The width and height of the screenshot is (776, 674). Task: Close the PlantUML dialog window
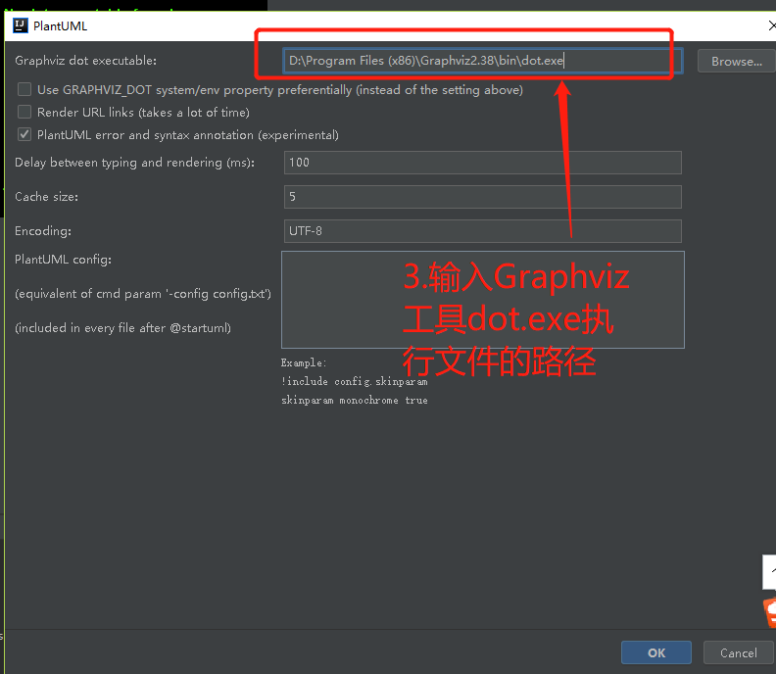[x=772, y=25]
